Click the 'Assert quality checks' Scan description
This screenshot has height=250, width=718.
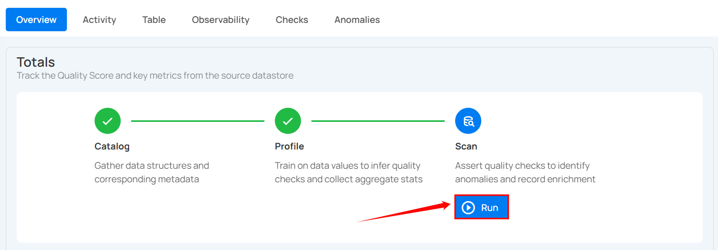(x=525, y=172)
